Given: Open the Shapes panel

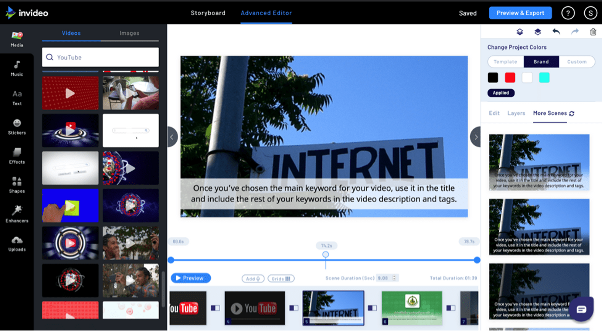Looking at the screenshot, I should click(x=17, y=185).
